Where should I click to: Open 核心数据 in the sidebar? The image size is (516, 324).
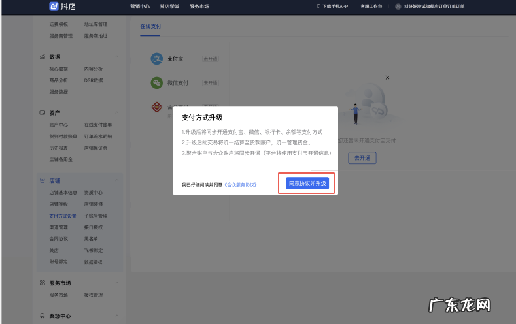(59, 69)
